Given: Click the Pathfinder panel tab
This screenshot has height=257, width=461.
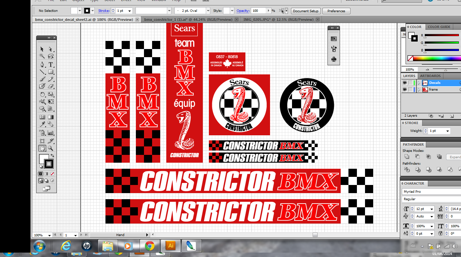Looking at the screenshot, I should click(x=413, y=144).
